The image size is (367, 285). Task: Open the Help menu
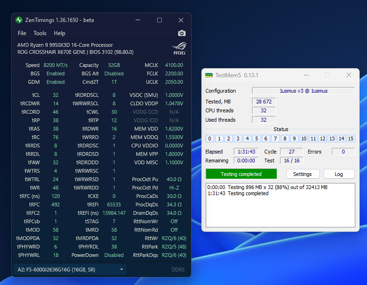(59, 33)
